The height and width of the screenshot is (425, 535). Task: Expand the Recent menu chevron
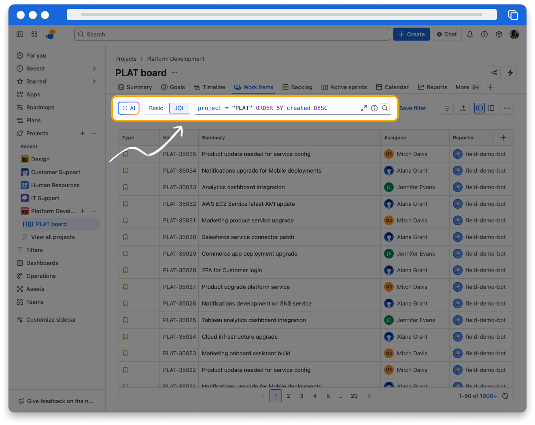click(94, 68)
